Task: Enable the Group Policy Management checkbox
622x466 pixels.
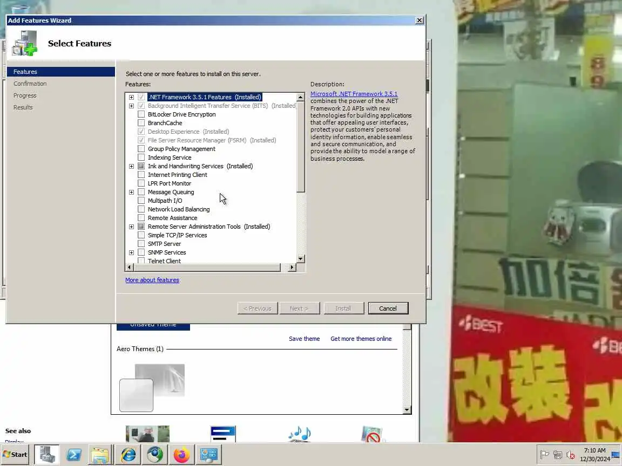Action: [x=141, y=149]
